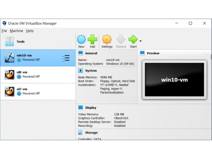Click the Tools wrench and screwdriver icon

(9, 42)
